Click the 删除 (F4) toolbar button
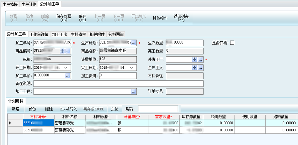298x145 pixels. 45,18
